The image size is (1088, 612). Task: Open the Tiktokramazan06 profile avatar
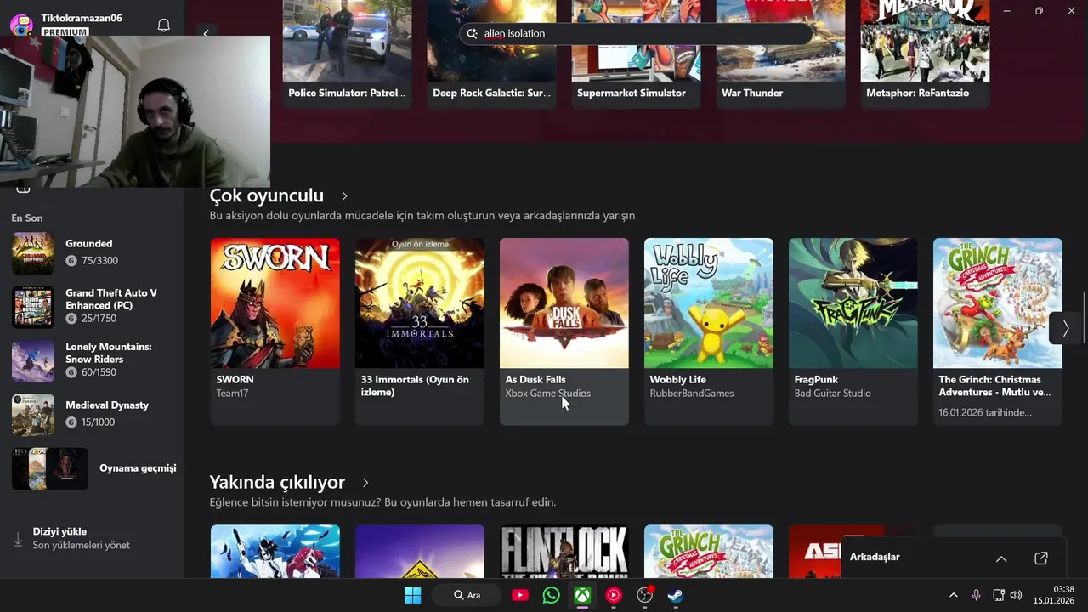21,24
